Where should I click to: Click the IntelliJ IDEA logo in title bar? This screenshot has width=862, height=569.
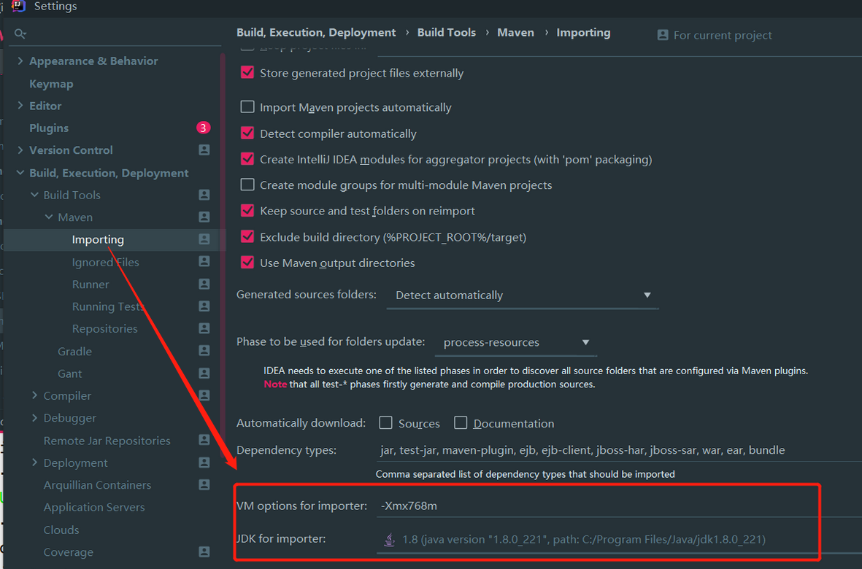pyautogui.click(x=18, y=6)
